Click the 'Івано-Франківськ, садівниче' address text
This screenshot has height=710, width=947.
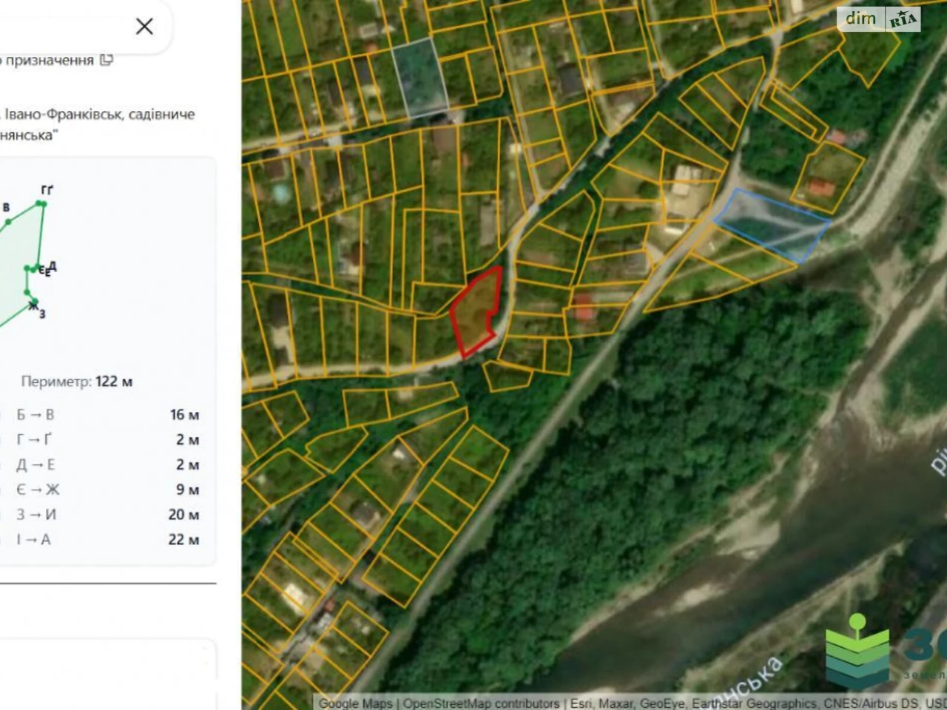click(x=100, y=115)
